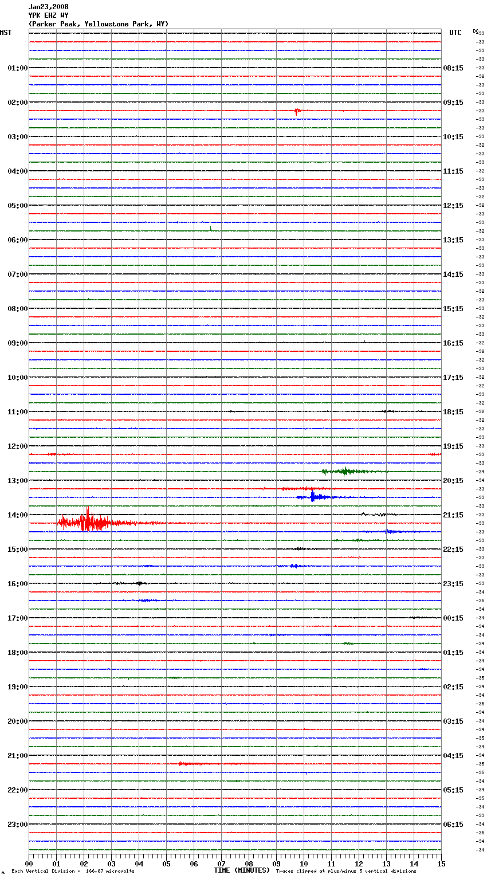Click the date heading Jan23,2008

tap(48, 7)
